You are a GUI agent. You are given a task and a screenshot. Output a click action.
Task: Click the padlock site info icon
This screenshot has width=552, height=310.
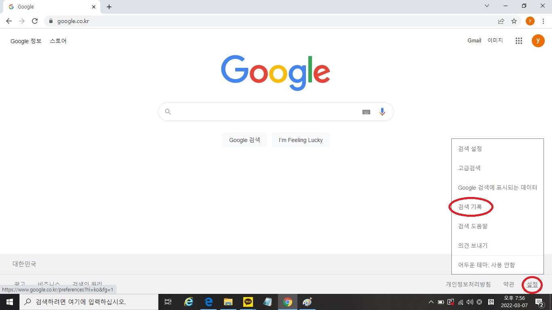coord(51,21)
